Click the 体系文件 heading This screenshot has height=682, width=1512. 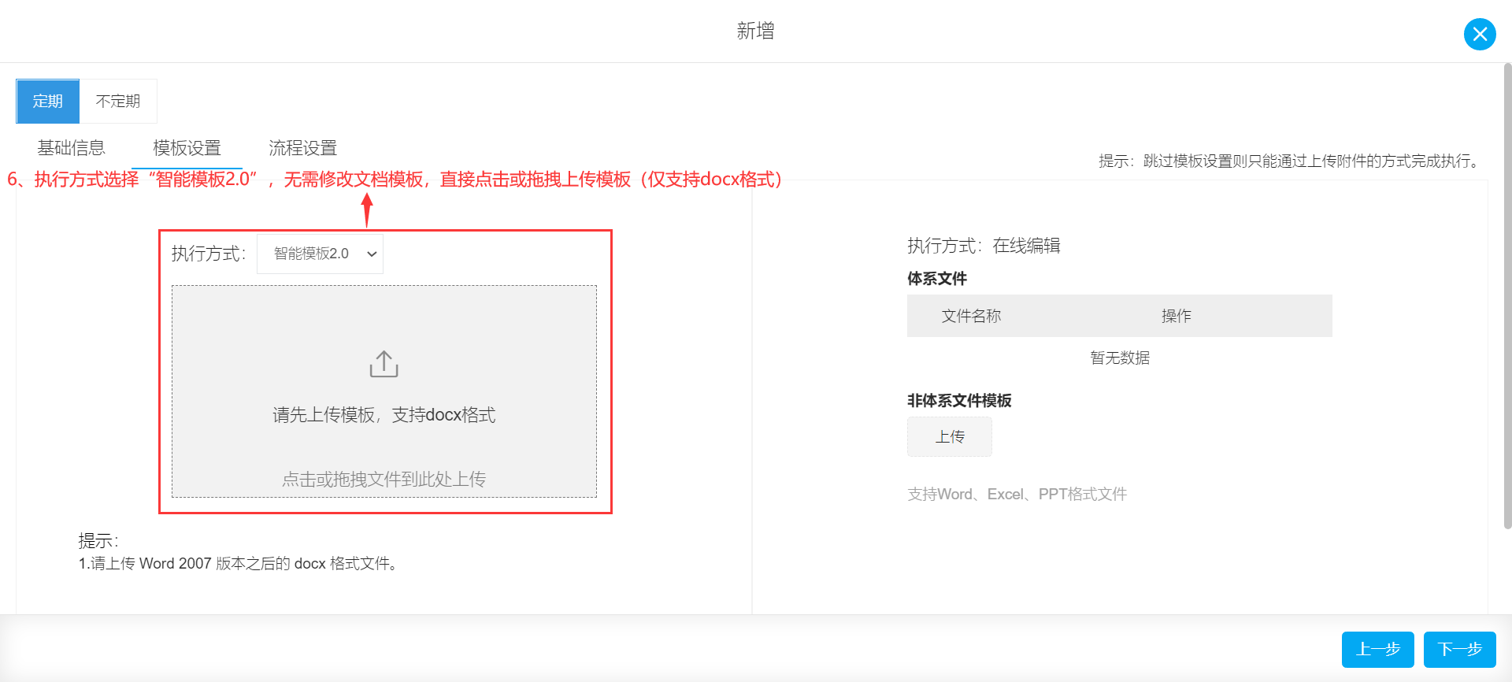[937, 279]
